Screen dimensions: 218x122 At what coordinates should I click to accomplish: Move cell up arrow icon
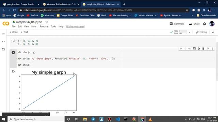click(x=181, y=48)
